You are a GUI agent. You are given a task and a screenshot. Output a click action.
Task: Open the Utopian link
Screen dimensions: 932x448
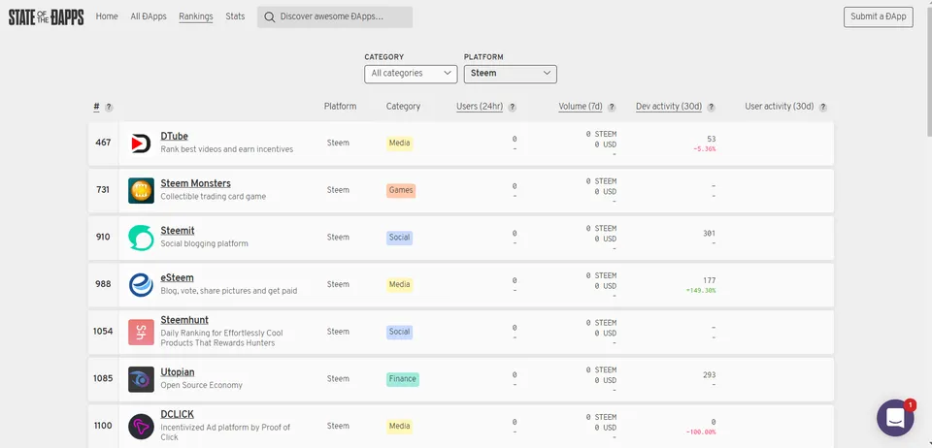pos(177,372)
